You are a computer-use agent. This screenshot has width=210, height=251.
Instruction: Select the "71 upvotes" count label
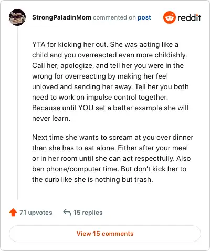[36, 213]
